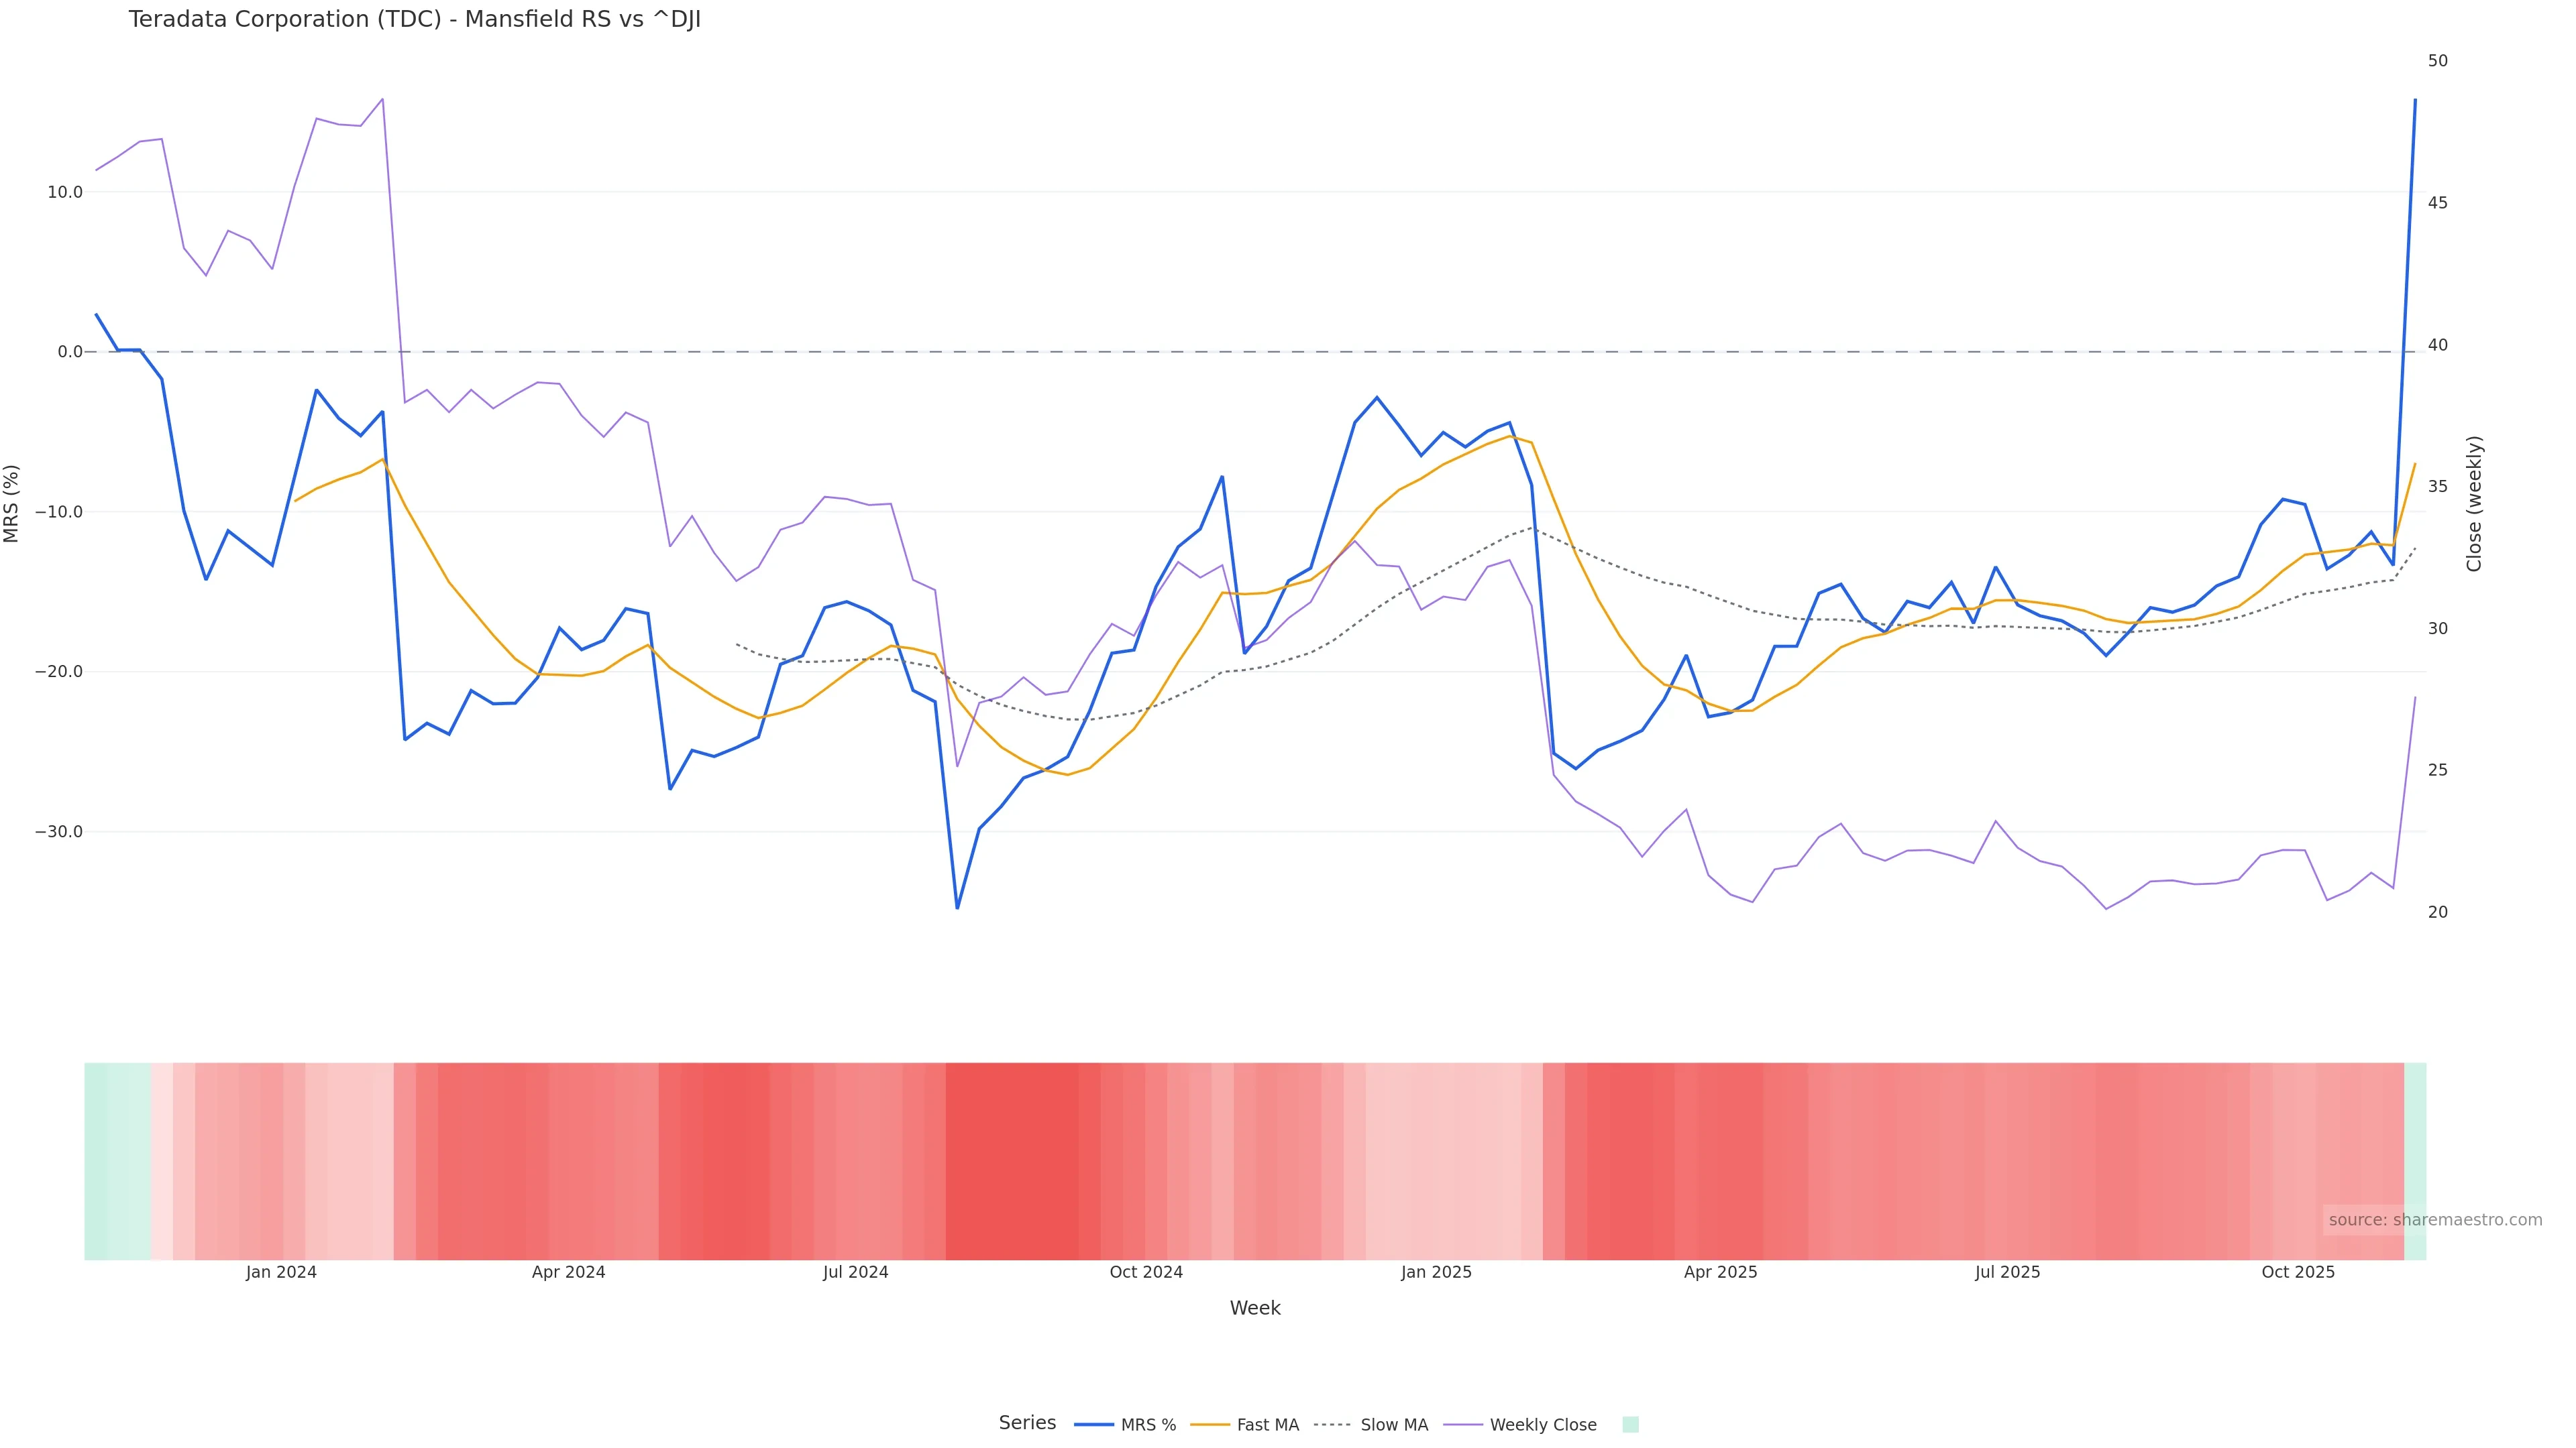Toggle the Weekly Close series label in legend
This screenshot has height=1448, width=2576.
coord(1542,1425)
